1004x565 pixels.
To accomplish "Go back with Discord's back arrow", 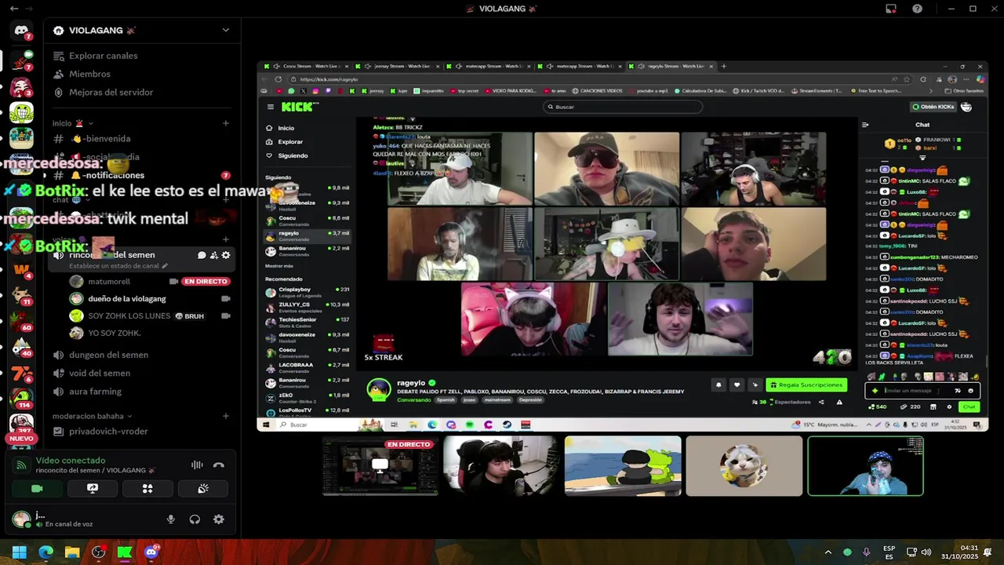I will tap(14, 9).
